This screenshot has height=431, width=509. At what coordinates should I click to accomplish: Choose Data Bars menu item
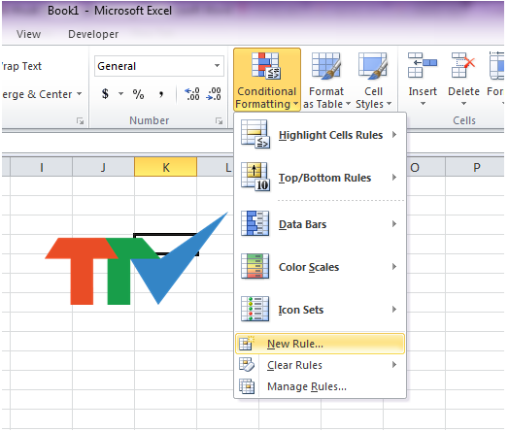click(x=321, y=224)
